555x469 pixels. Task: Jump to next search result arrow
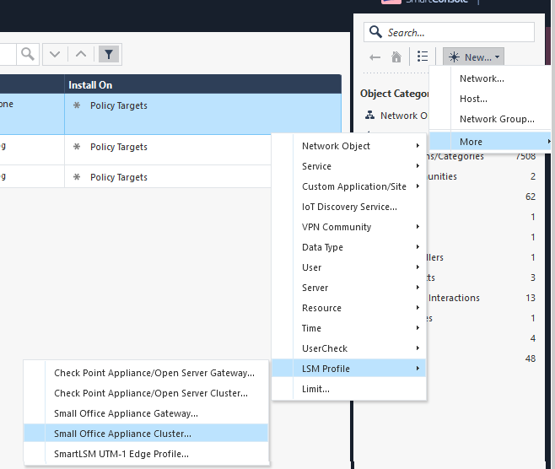[55, 54]
